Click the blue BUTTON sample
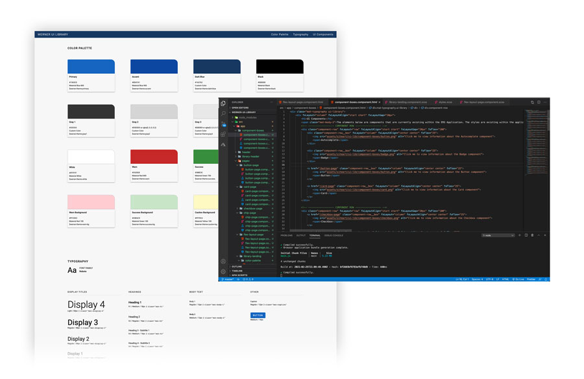 click(x=258, y=315)
